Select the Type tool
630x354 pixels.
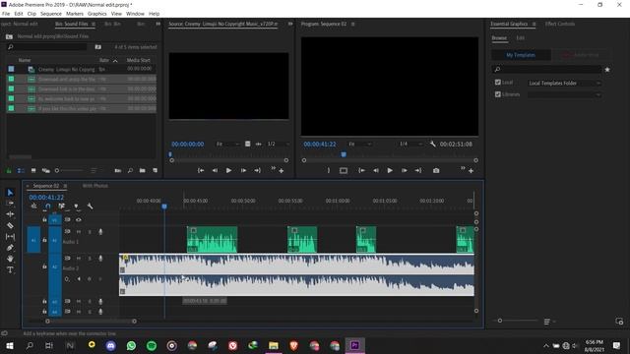click(10, 269)
